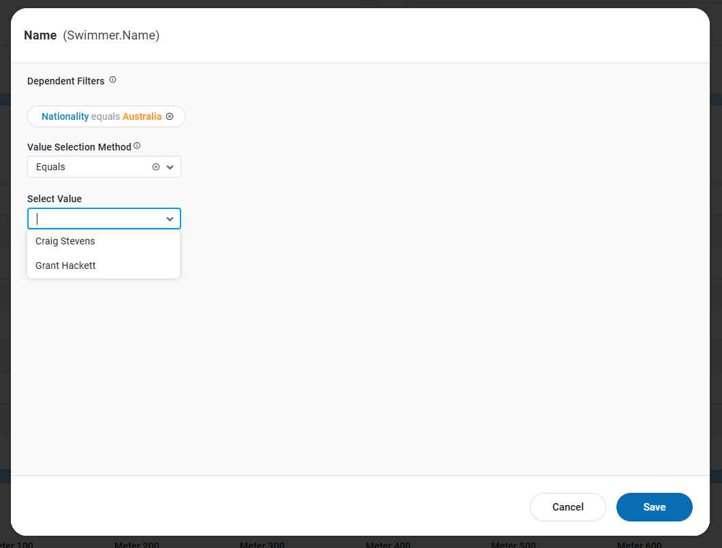The width and height of the screenshot is (722, 548).
Task: Click the Value Selection Method label
Action: click(79, 147)
